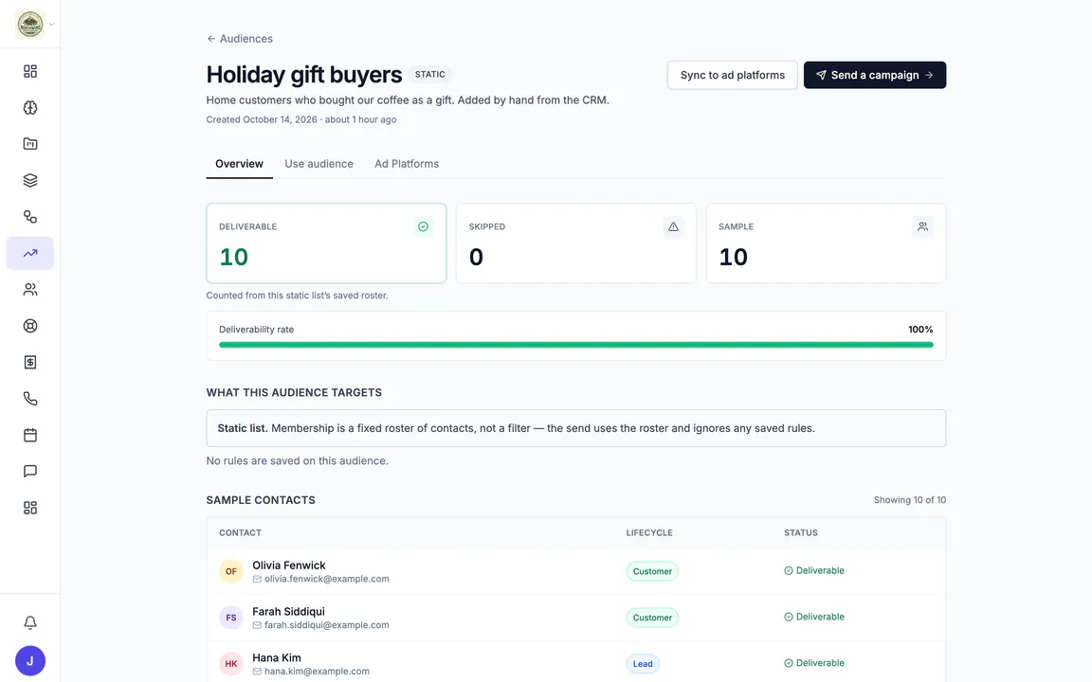The width and height of the screenshot is (1092, 682).
Task: Open contact Hana Kim
Action: (277, 657)
